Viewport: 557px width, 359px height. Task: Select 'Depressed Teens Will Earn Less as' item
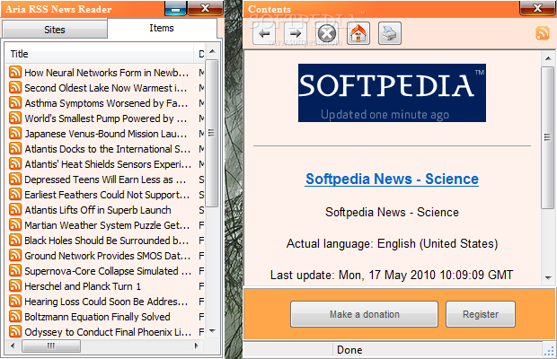point(107,179)
